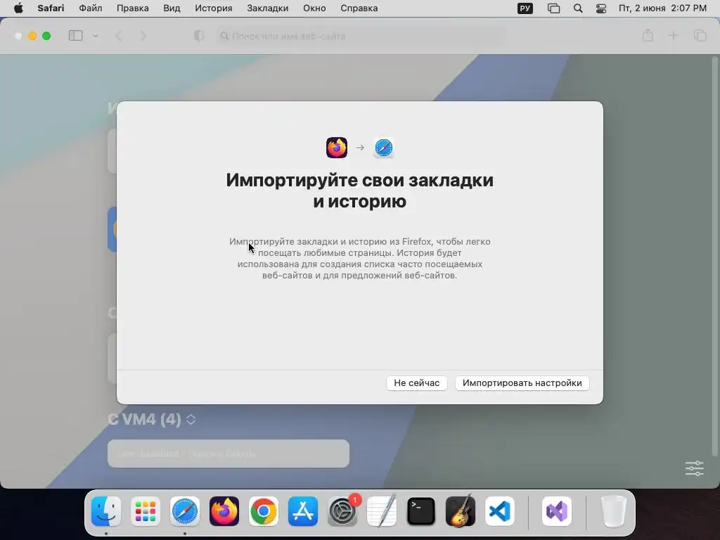Click the Safari compass icon in dialog

383,148
